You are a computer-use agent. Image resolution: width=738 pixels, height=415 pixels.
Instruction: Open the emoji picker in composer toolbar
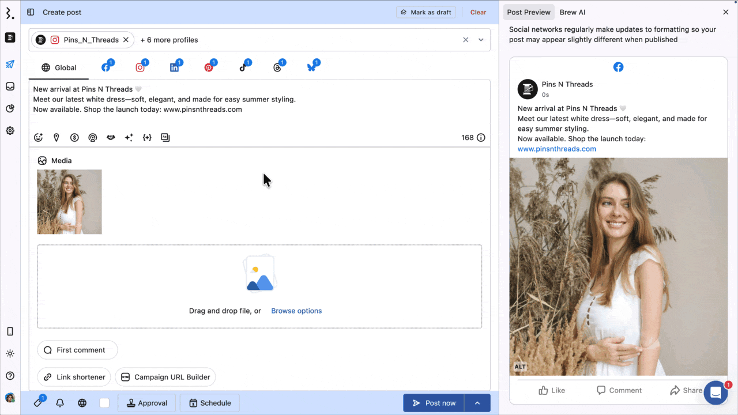[39, 138]
